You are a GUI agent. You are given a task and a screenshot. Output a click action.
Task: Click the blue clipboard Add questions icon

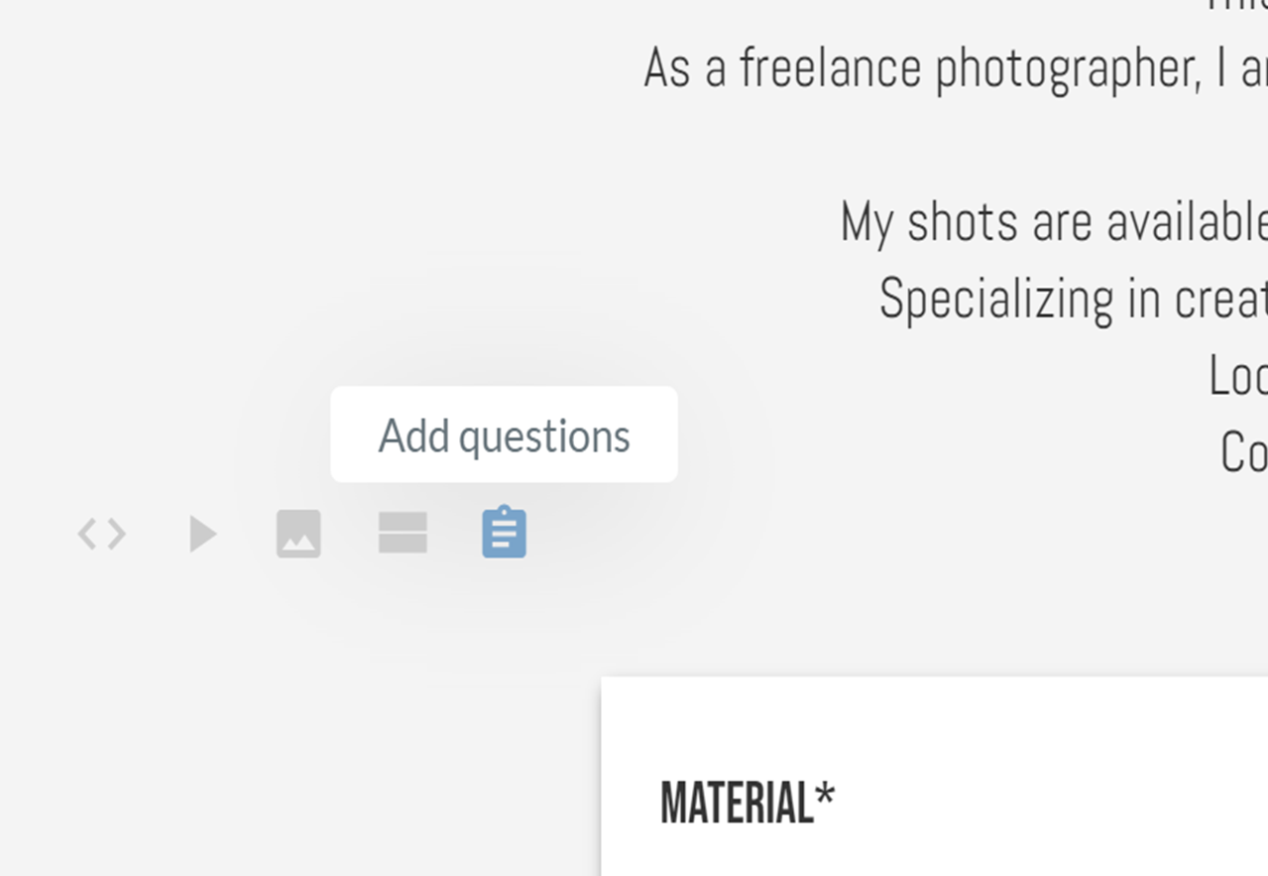504,533
